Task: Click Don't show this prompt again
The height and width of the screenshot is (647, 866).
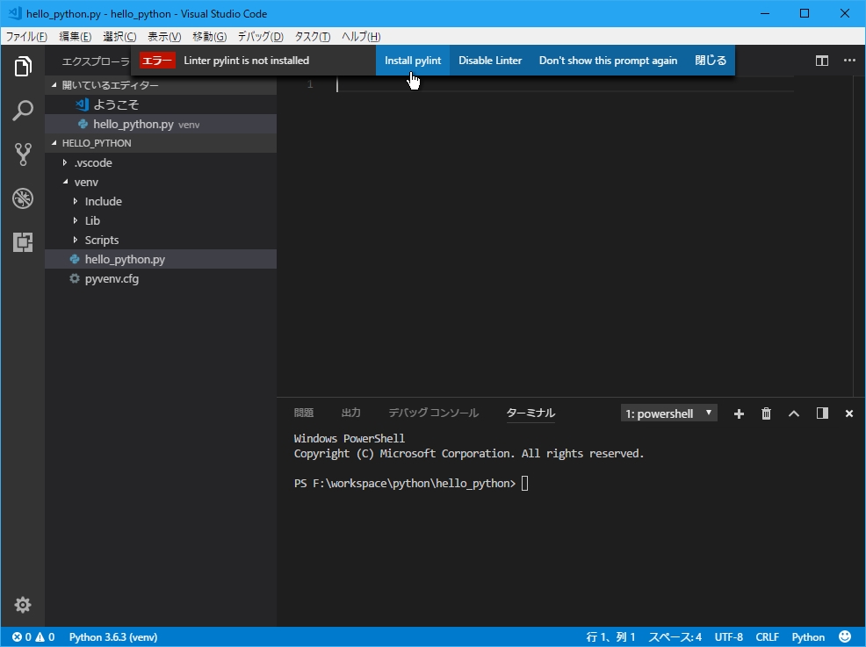Action: (608, 61)
